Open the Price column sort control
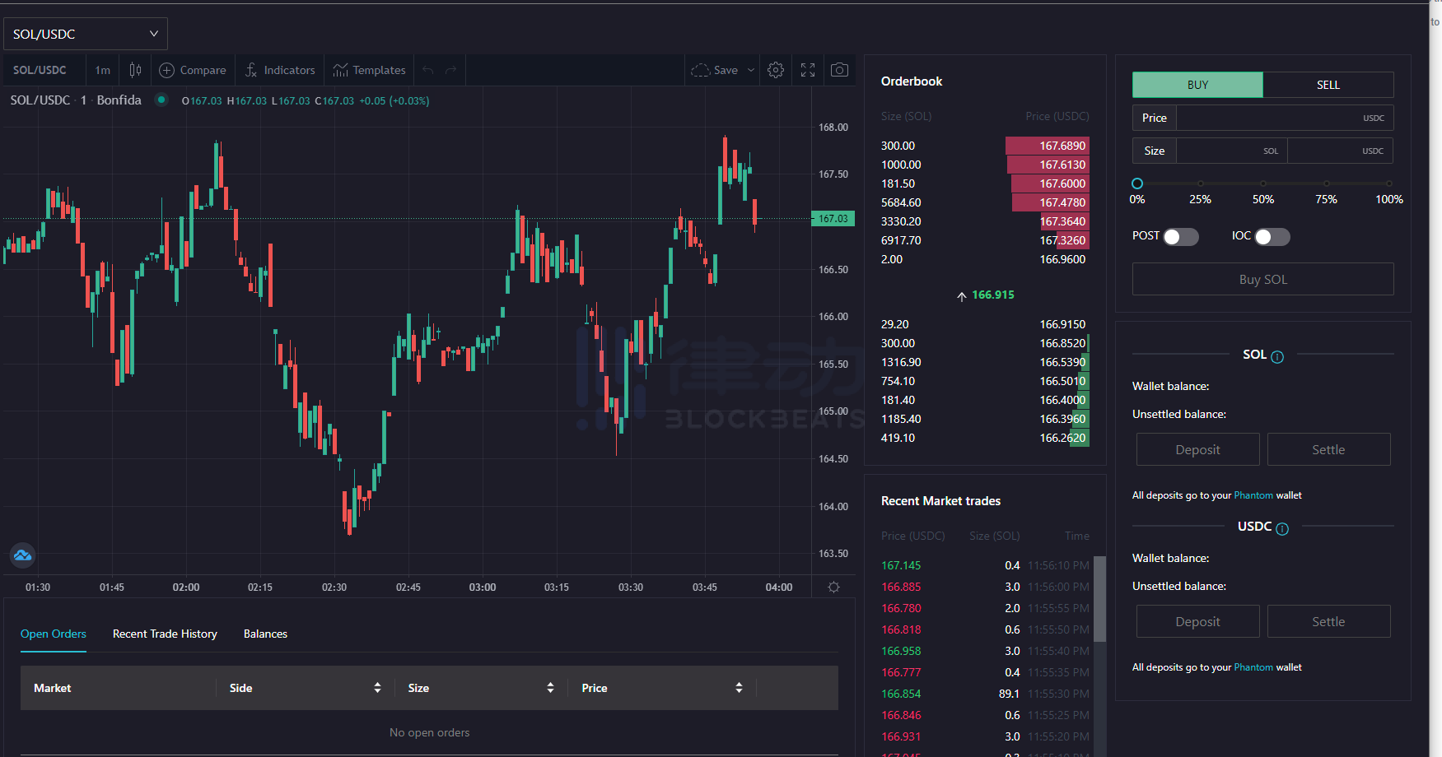This screenshot has height=757, width=1442. pyautogui.click(x=739, y=687)
